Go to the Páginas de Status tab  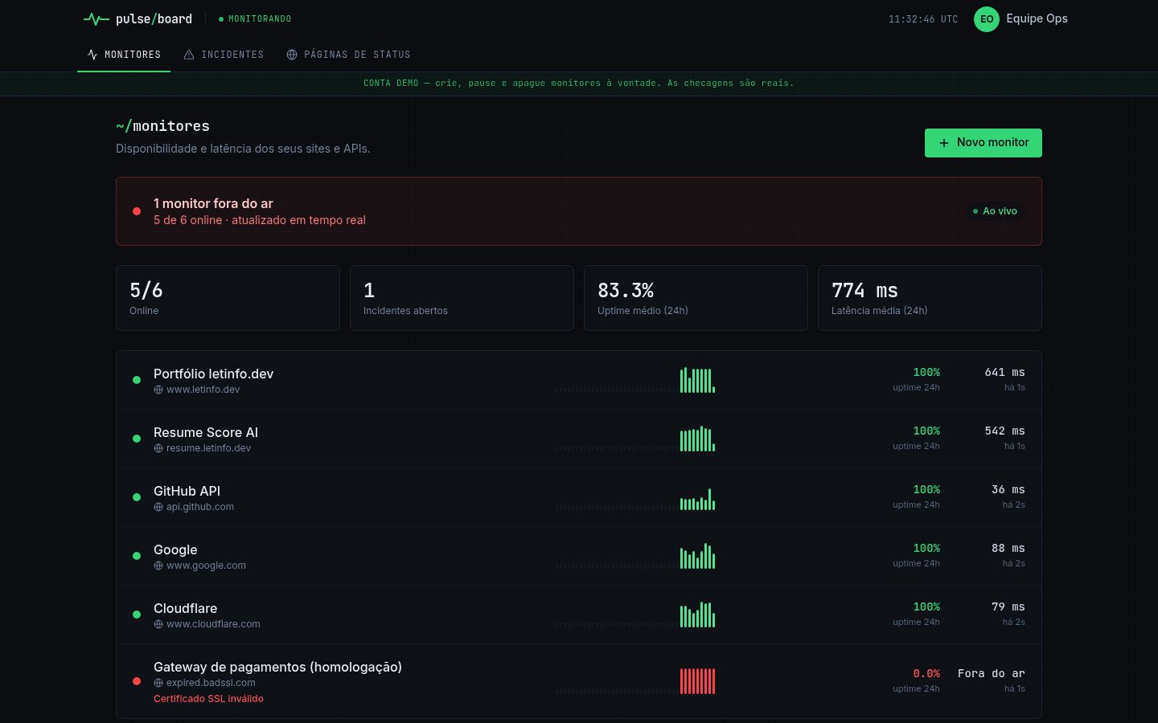(x=348, y=55)
